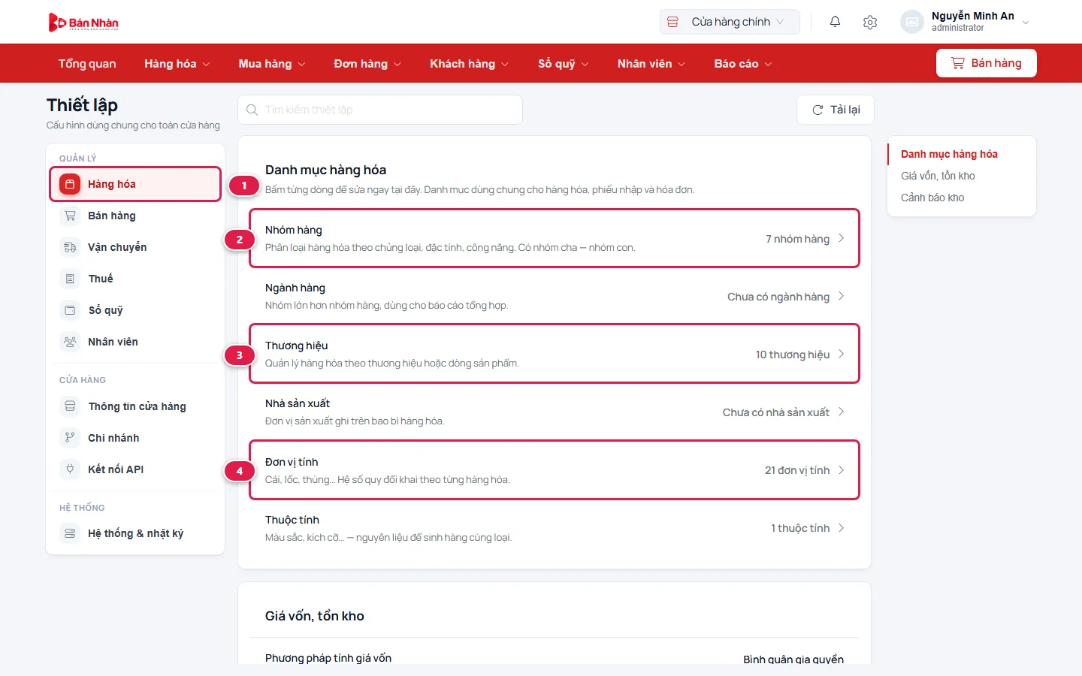Click the Bán hàng cart sidebar icon
Viewport: 1082px width, 676px height.
tap(70, 216)
